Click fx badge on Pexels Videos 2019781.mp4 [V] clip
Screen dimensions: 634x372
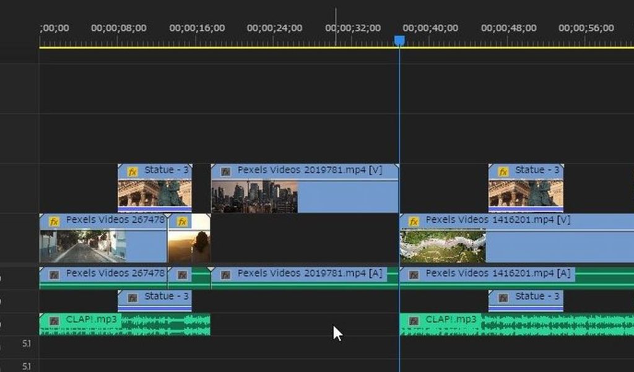tap(226, 171)
